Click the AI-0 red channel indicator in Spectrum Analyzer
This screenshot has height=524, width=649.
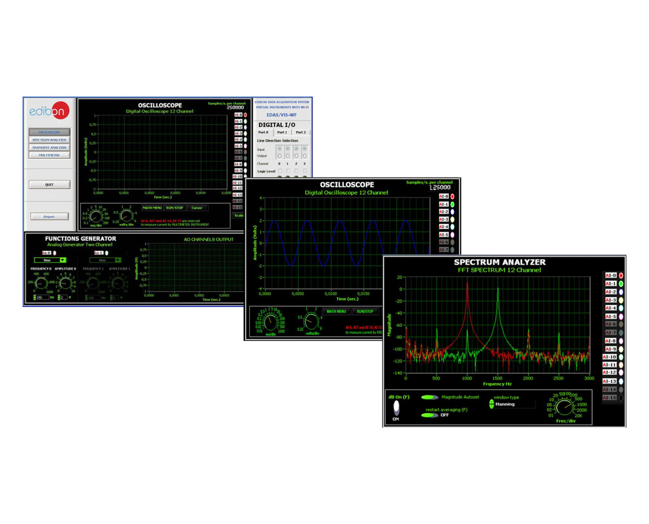coord(621,275)
